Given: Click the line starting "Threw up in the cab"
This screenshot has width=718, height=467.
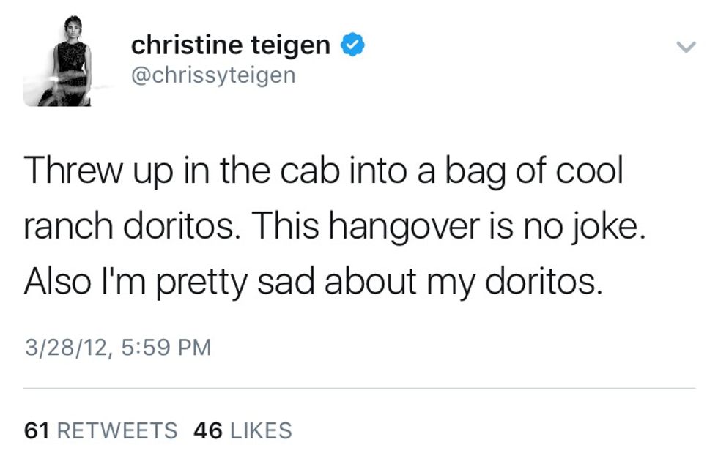Looking at the screenshot, I should tap(323, 171).
